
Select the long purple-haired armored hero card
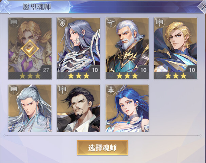78,48
